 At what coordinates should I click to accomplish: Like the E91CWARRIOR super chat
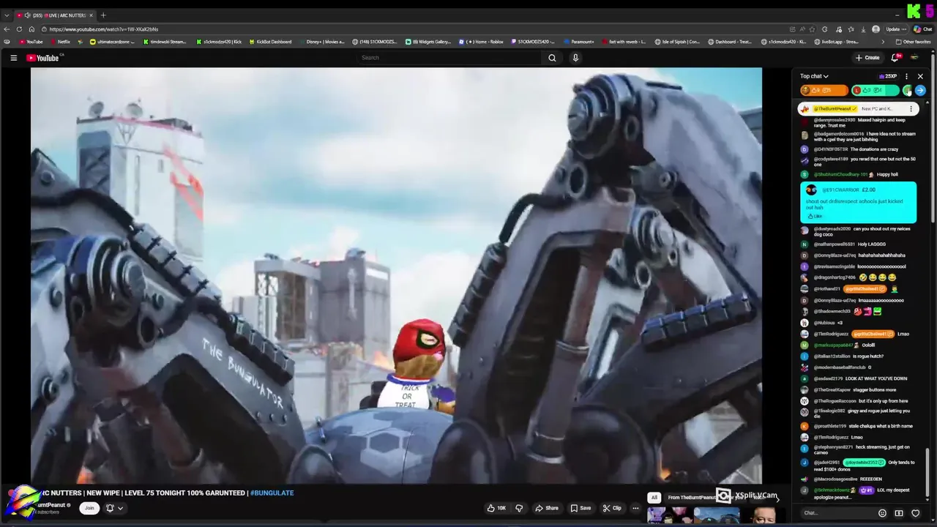[815, 217]
